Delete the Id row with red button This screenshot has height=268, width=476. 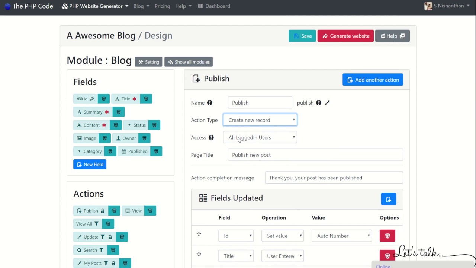coord(387,236)
